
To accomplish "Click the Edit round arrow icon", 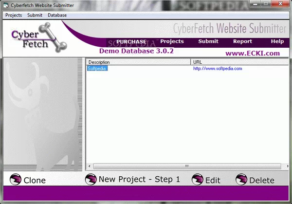I will pyautogui.click(x=198, y=179).
